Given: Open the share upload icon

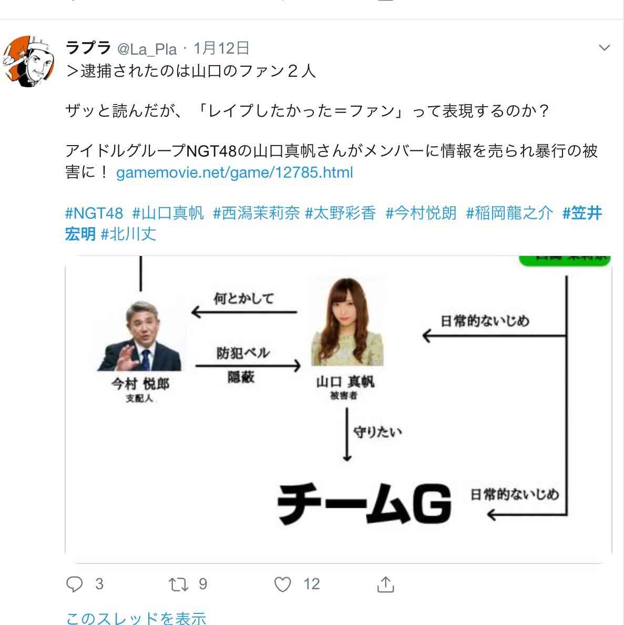Looking at the screenshot, I should point(385,585).
